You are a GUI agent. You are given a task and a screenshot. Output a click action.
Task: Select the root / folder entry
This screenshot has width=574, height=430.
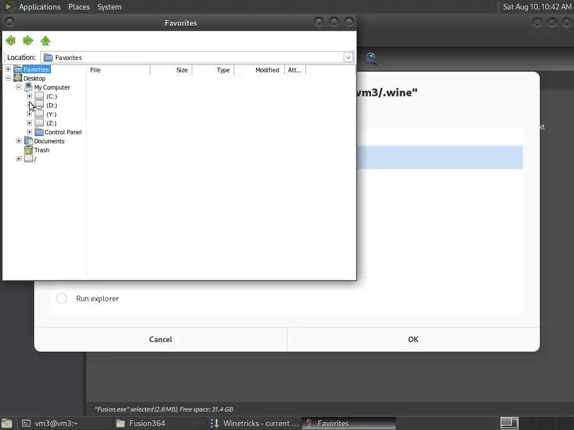[x=35, y=159]
